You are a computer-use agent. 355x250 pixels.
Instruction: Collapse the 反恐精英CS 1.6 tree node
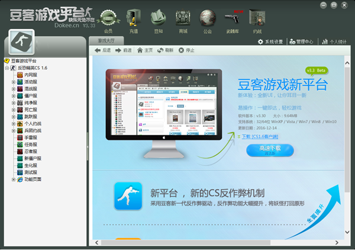coord(7,68)
